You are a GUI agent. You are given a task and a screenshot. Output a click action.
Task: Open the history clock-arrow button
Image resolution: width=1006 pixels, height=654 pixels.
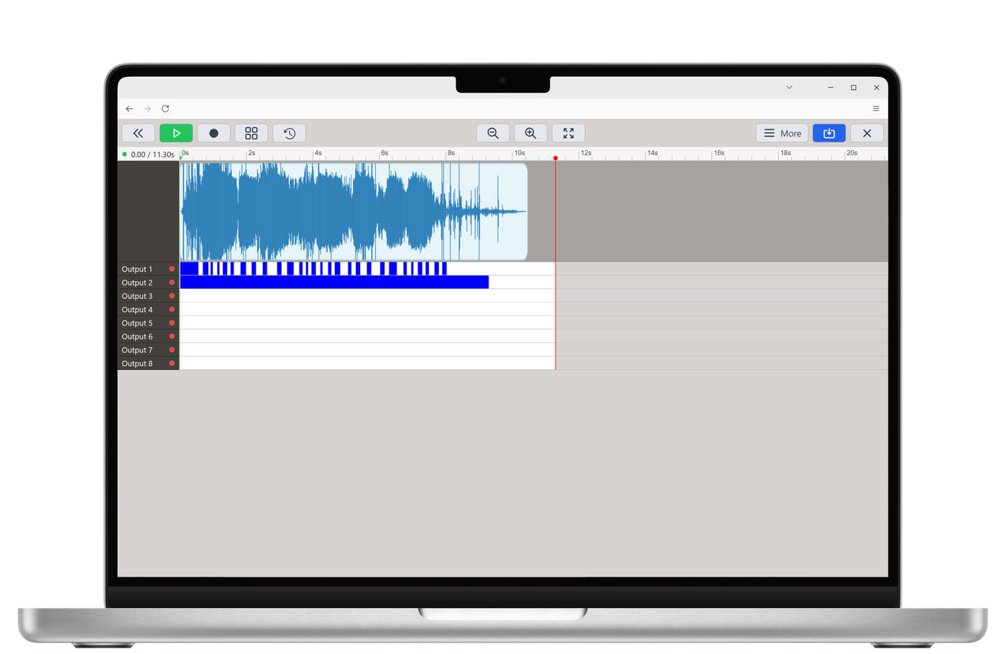[x=290, y=133]
